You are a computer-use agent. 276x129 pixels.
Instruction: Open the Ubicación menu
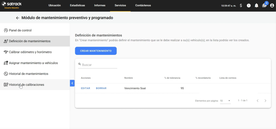pyautogui.click(x=54, y=5)
